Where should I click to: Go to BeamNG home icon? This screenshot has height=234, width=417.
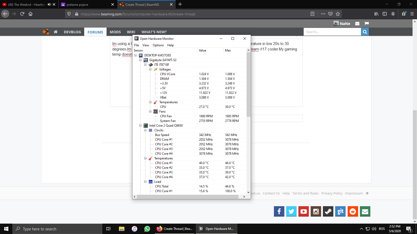[56, 32]
